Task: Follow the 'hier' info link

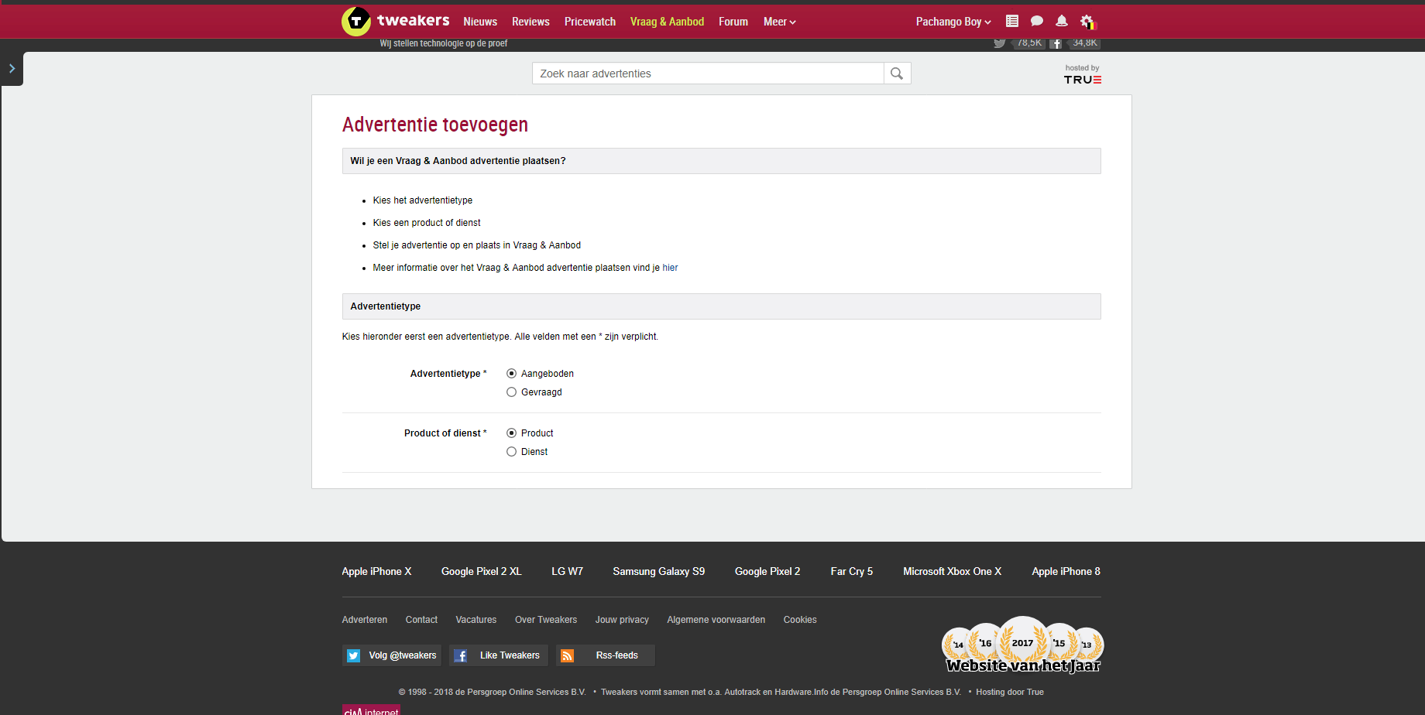Action: point(670,268)
